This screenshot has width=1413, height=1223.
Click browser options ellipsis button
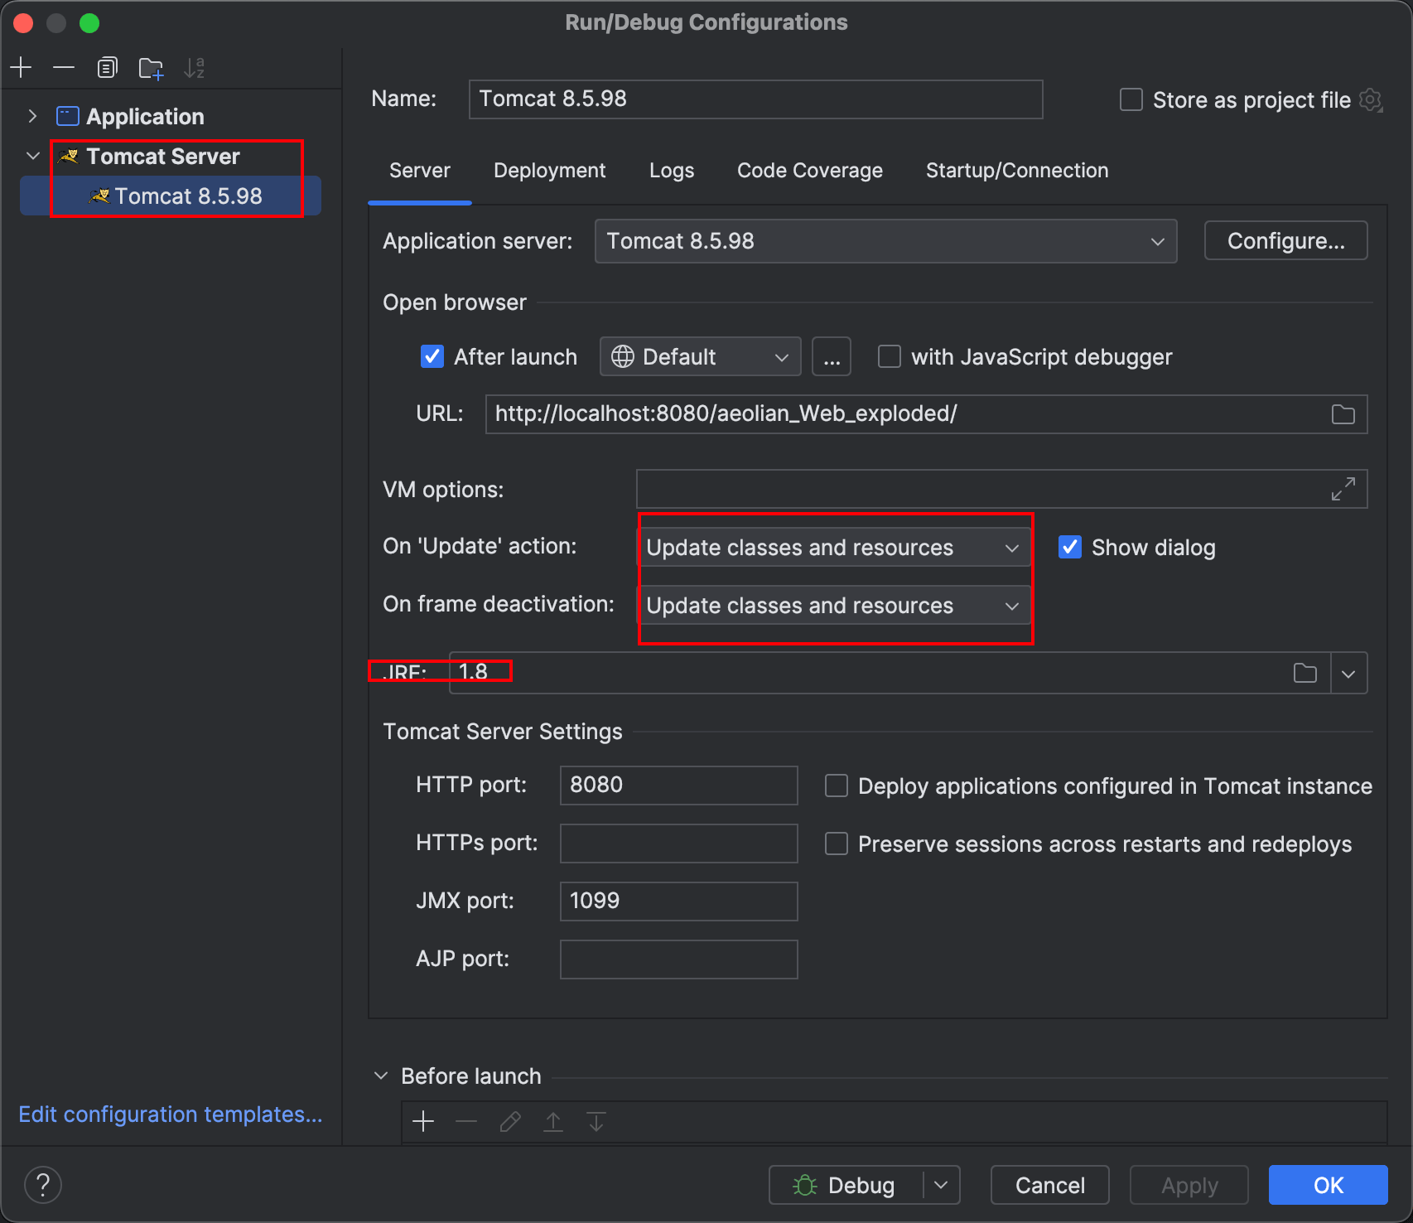832,356
